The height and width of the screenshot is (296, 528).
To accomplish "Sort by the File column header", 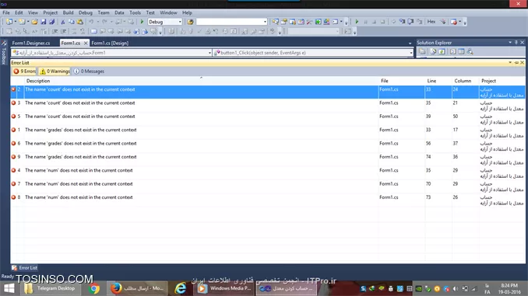I will click(x=402, y=81).
